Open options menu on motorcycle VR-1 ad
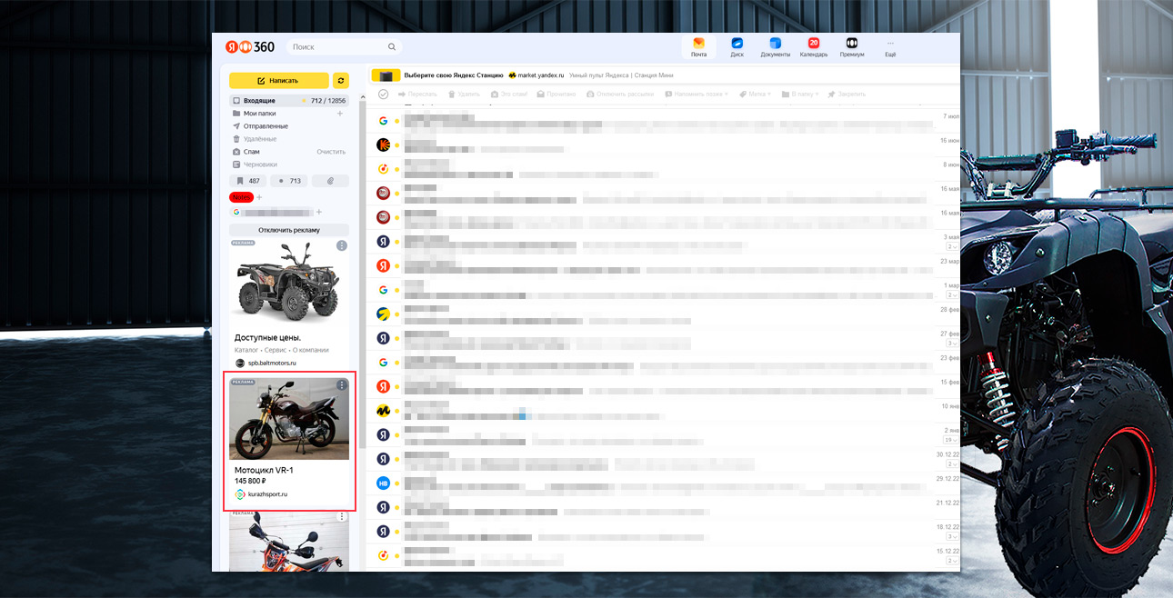This screenshot has height=598, width=1173. click(342, 385)
